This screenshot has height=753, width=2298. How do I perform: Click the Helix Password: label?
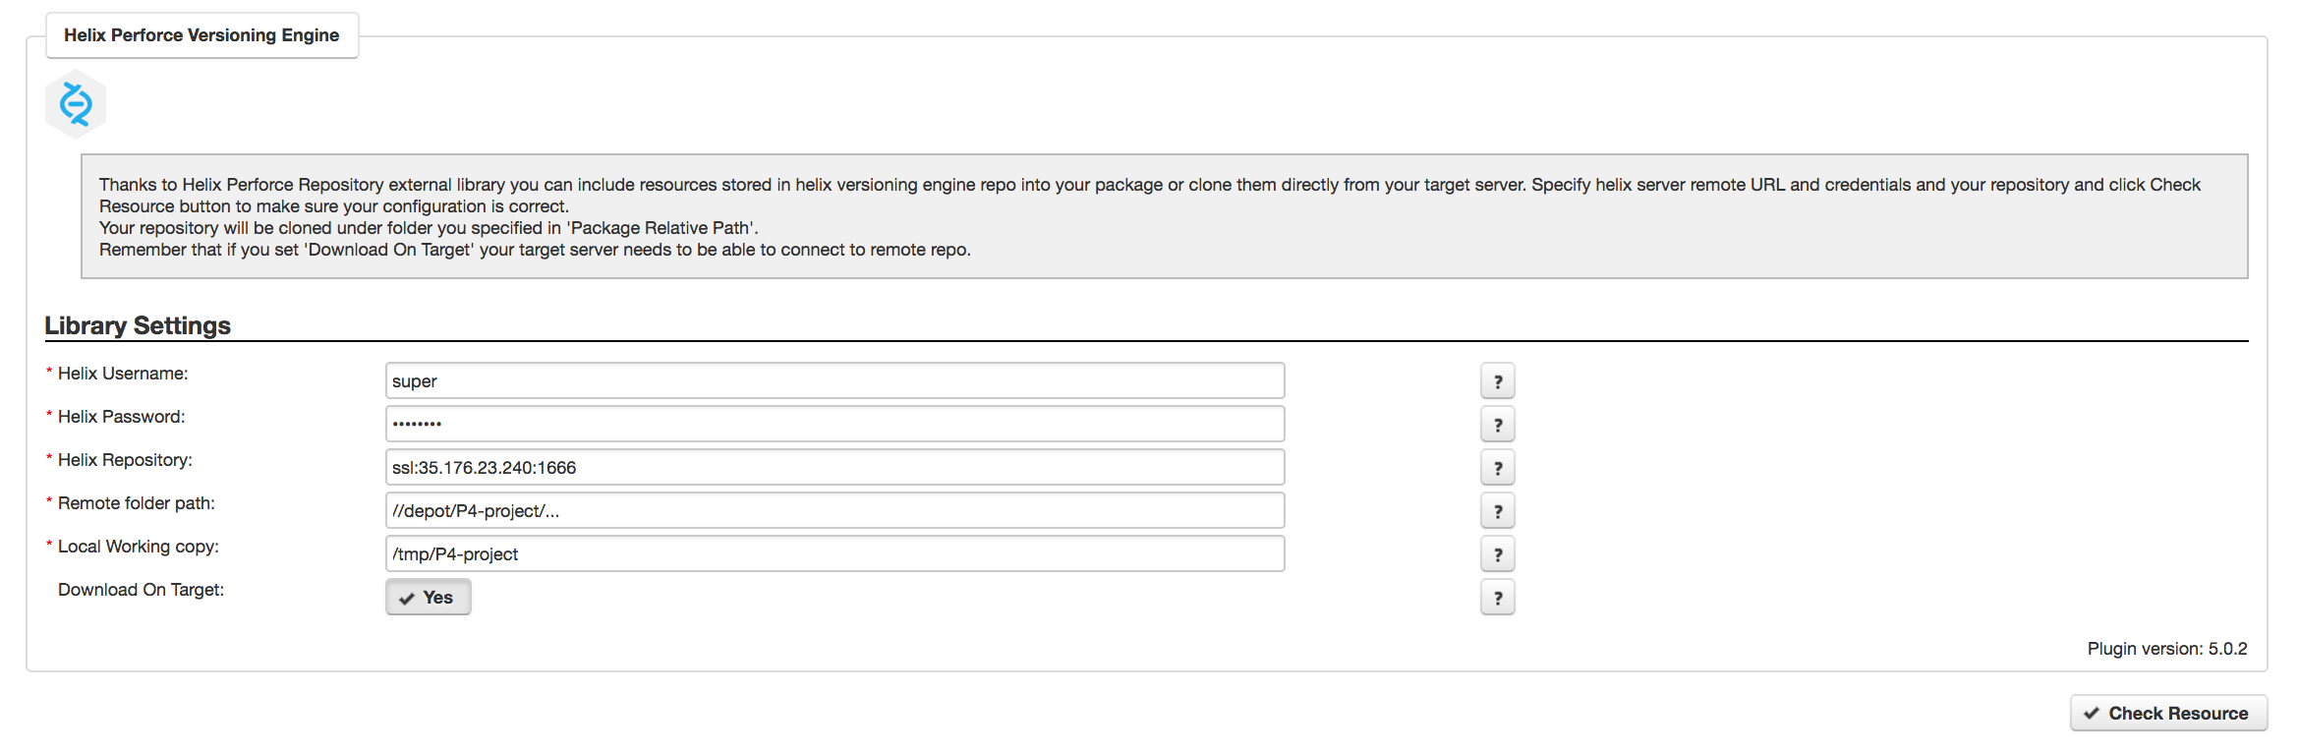121,417
